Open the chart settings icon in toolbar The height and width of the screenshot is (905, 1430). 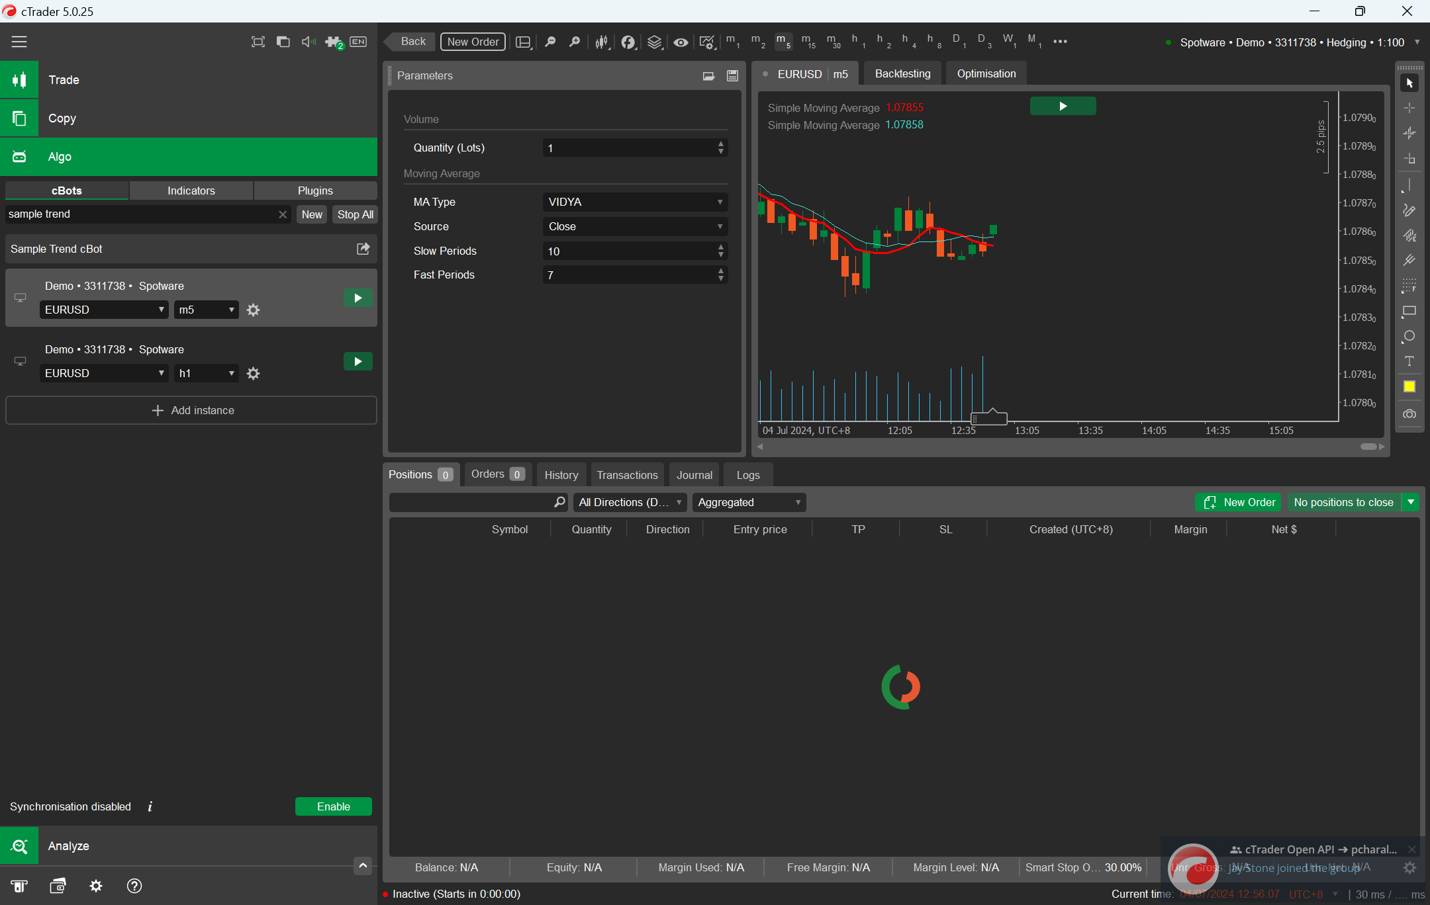(x=707, y=42)
